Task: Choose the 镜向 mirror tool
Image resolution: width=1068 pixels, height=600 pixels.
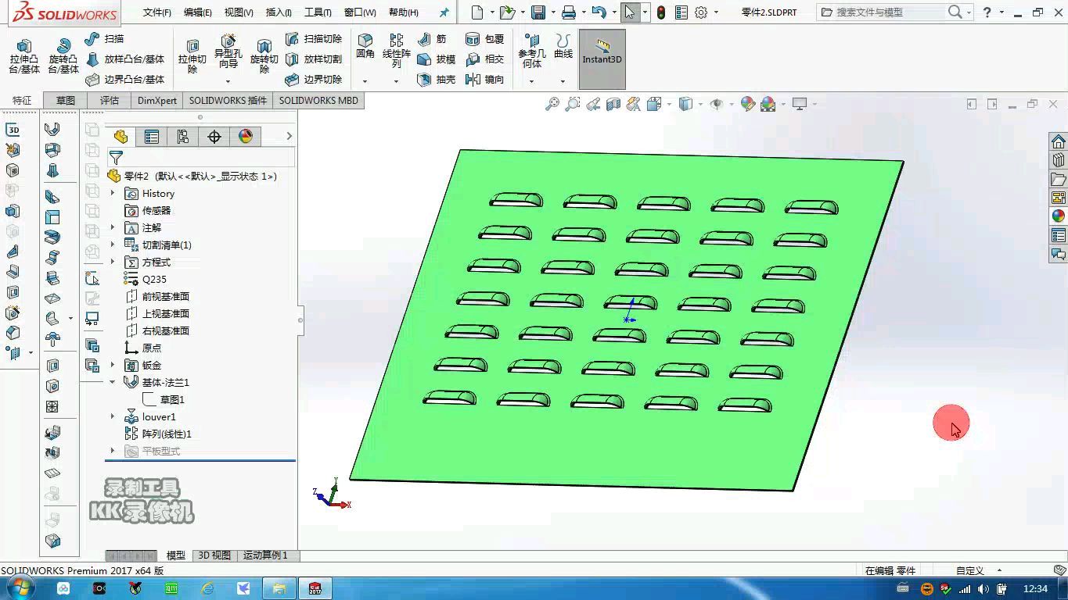Action: tap(484, 79)
